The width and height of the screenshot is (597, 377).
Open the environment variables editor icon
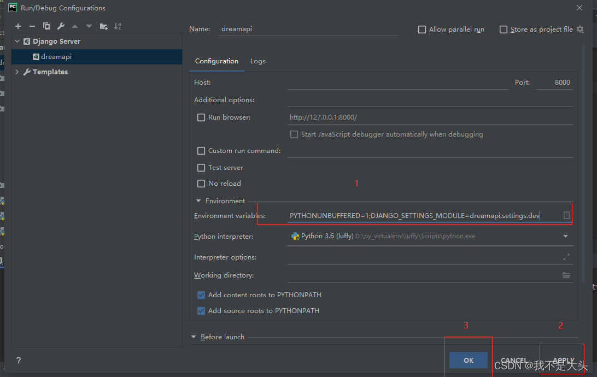567,215
